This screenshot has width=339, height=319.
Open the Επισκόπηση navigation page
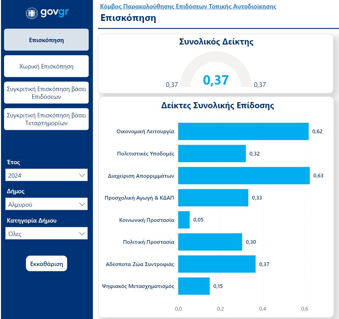[46, 40]
